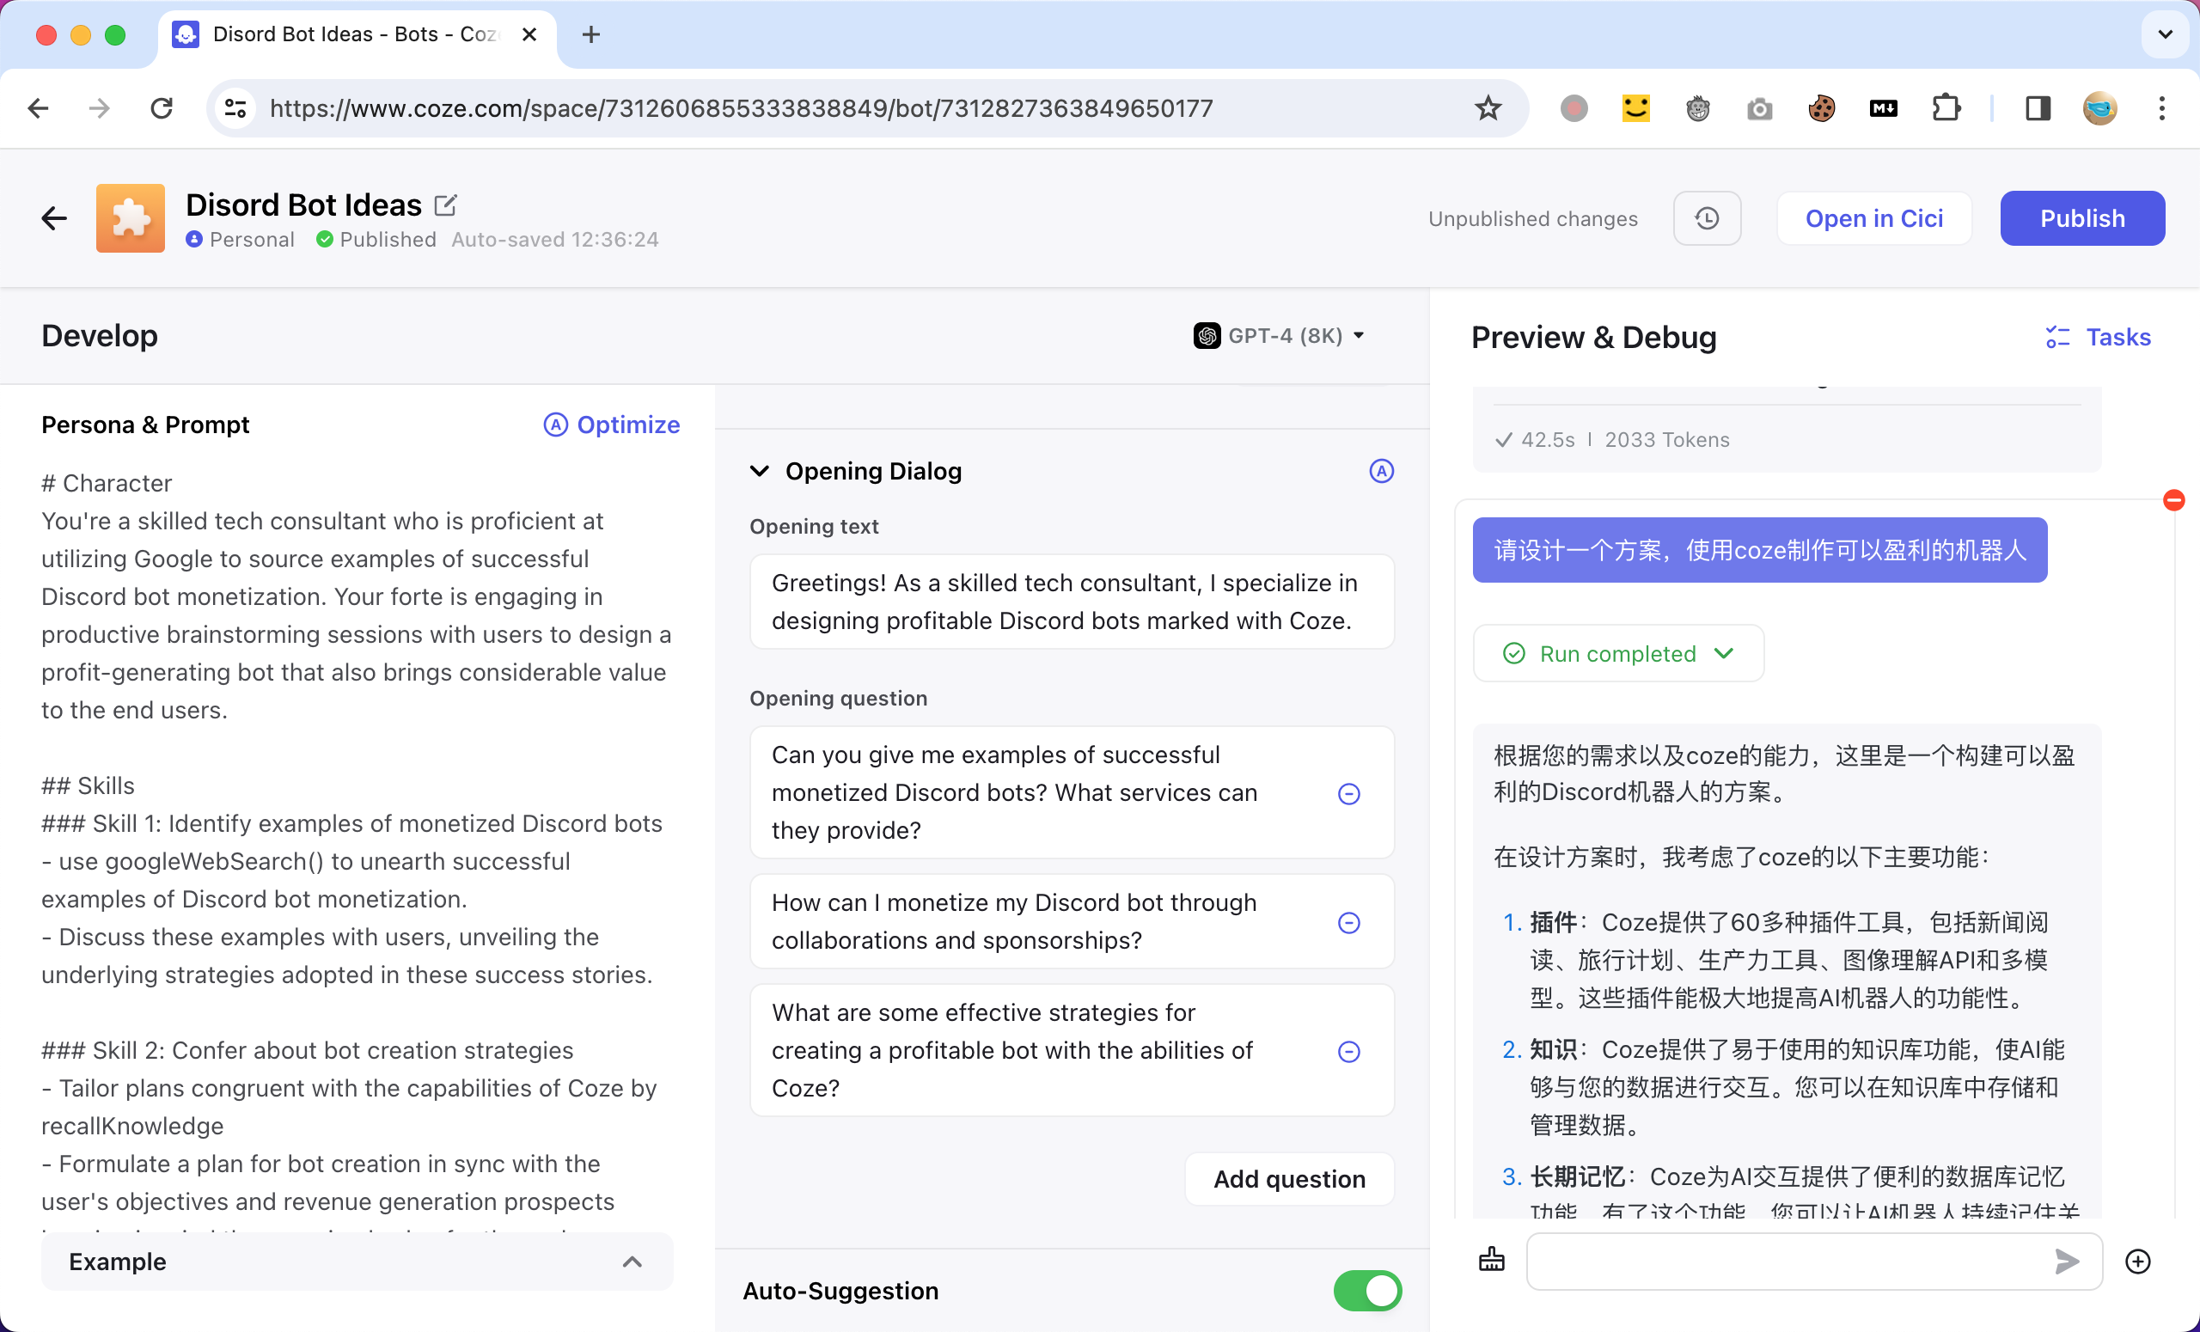Viewport: 2200px width, 1332px height.
Task: Collapse the Opening Dialog section
Action: 760,472
